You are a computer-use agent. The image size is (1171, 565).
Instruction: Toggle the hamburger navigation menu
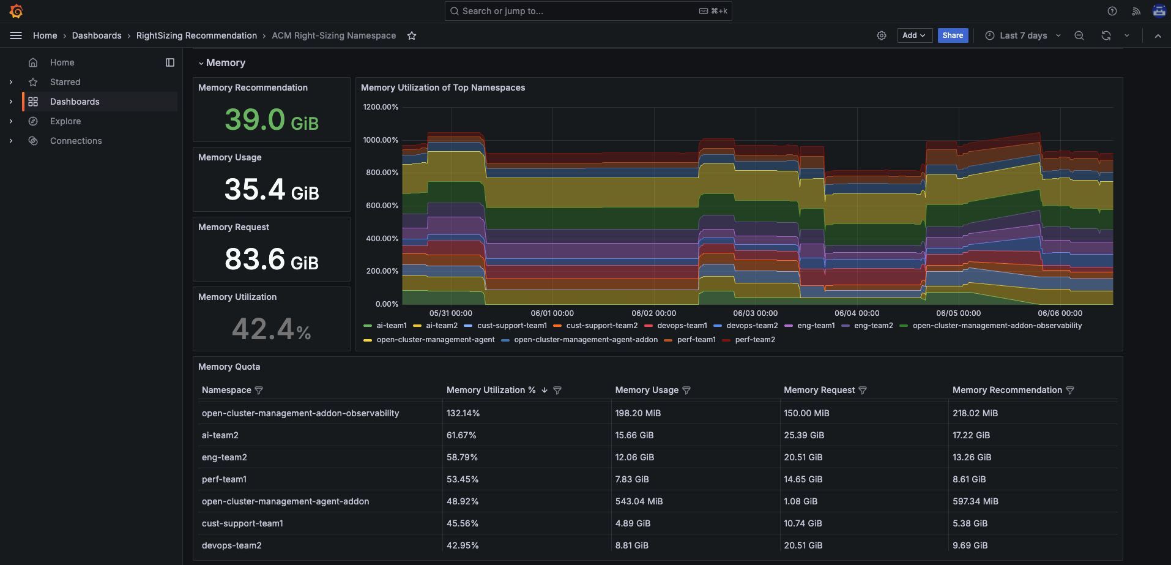[16, 36]
